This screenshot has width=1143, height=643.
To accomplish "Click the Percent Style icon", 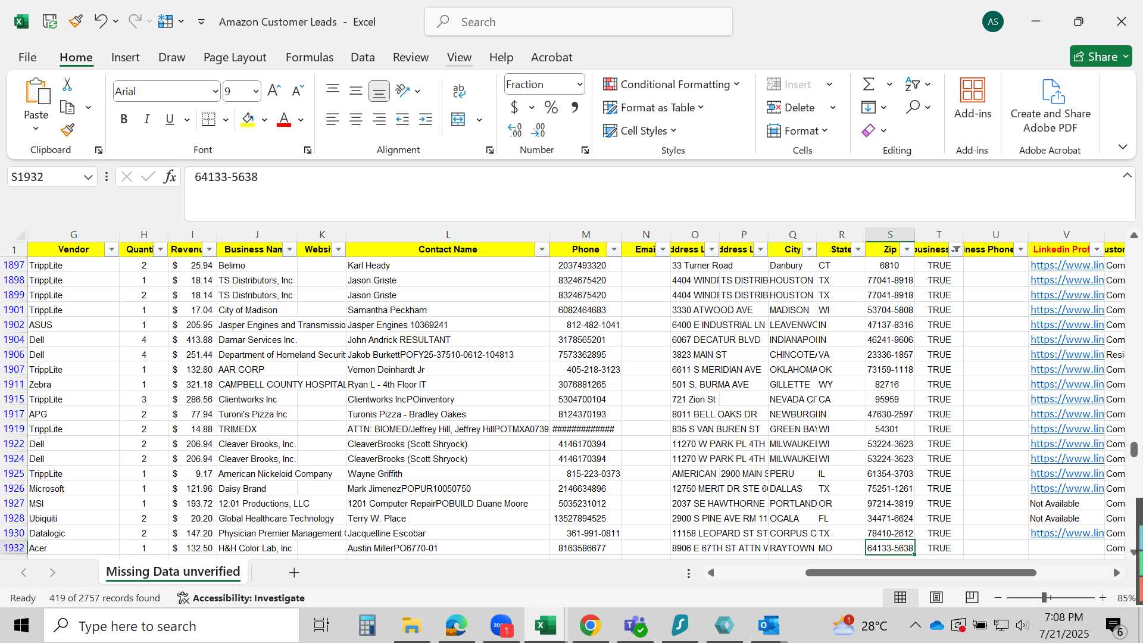I will [551, 108].
